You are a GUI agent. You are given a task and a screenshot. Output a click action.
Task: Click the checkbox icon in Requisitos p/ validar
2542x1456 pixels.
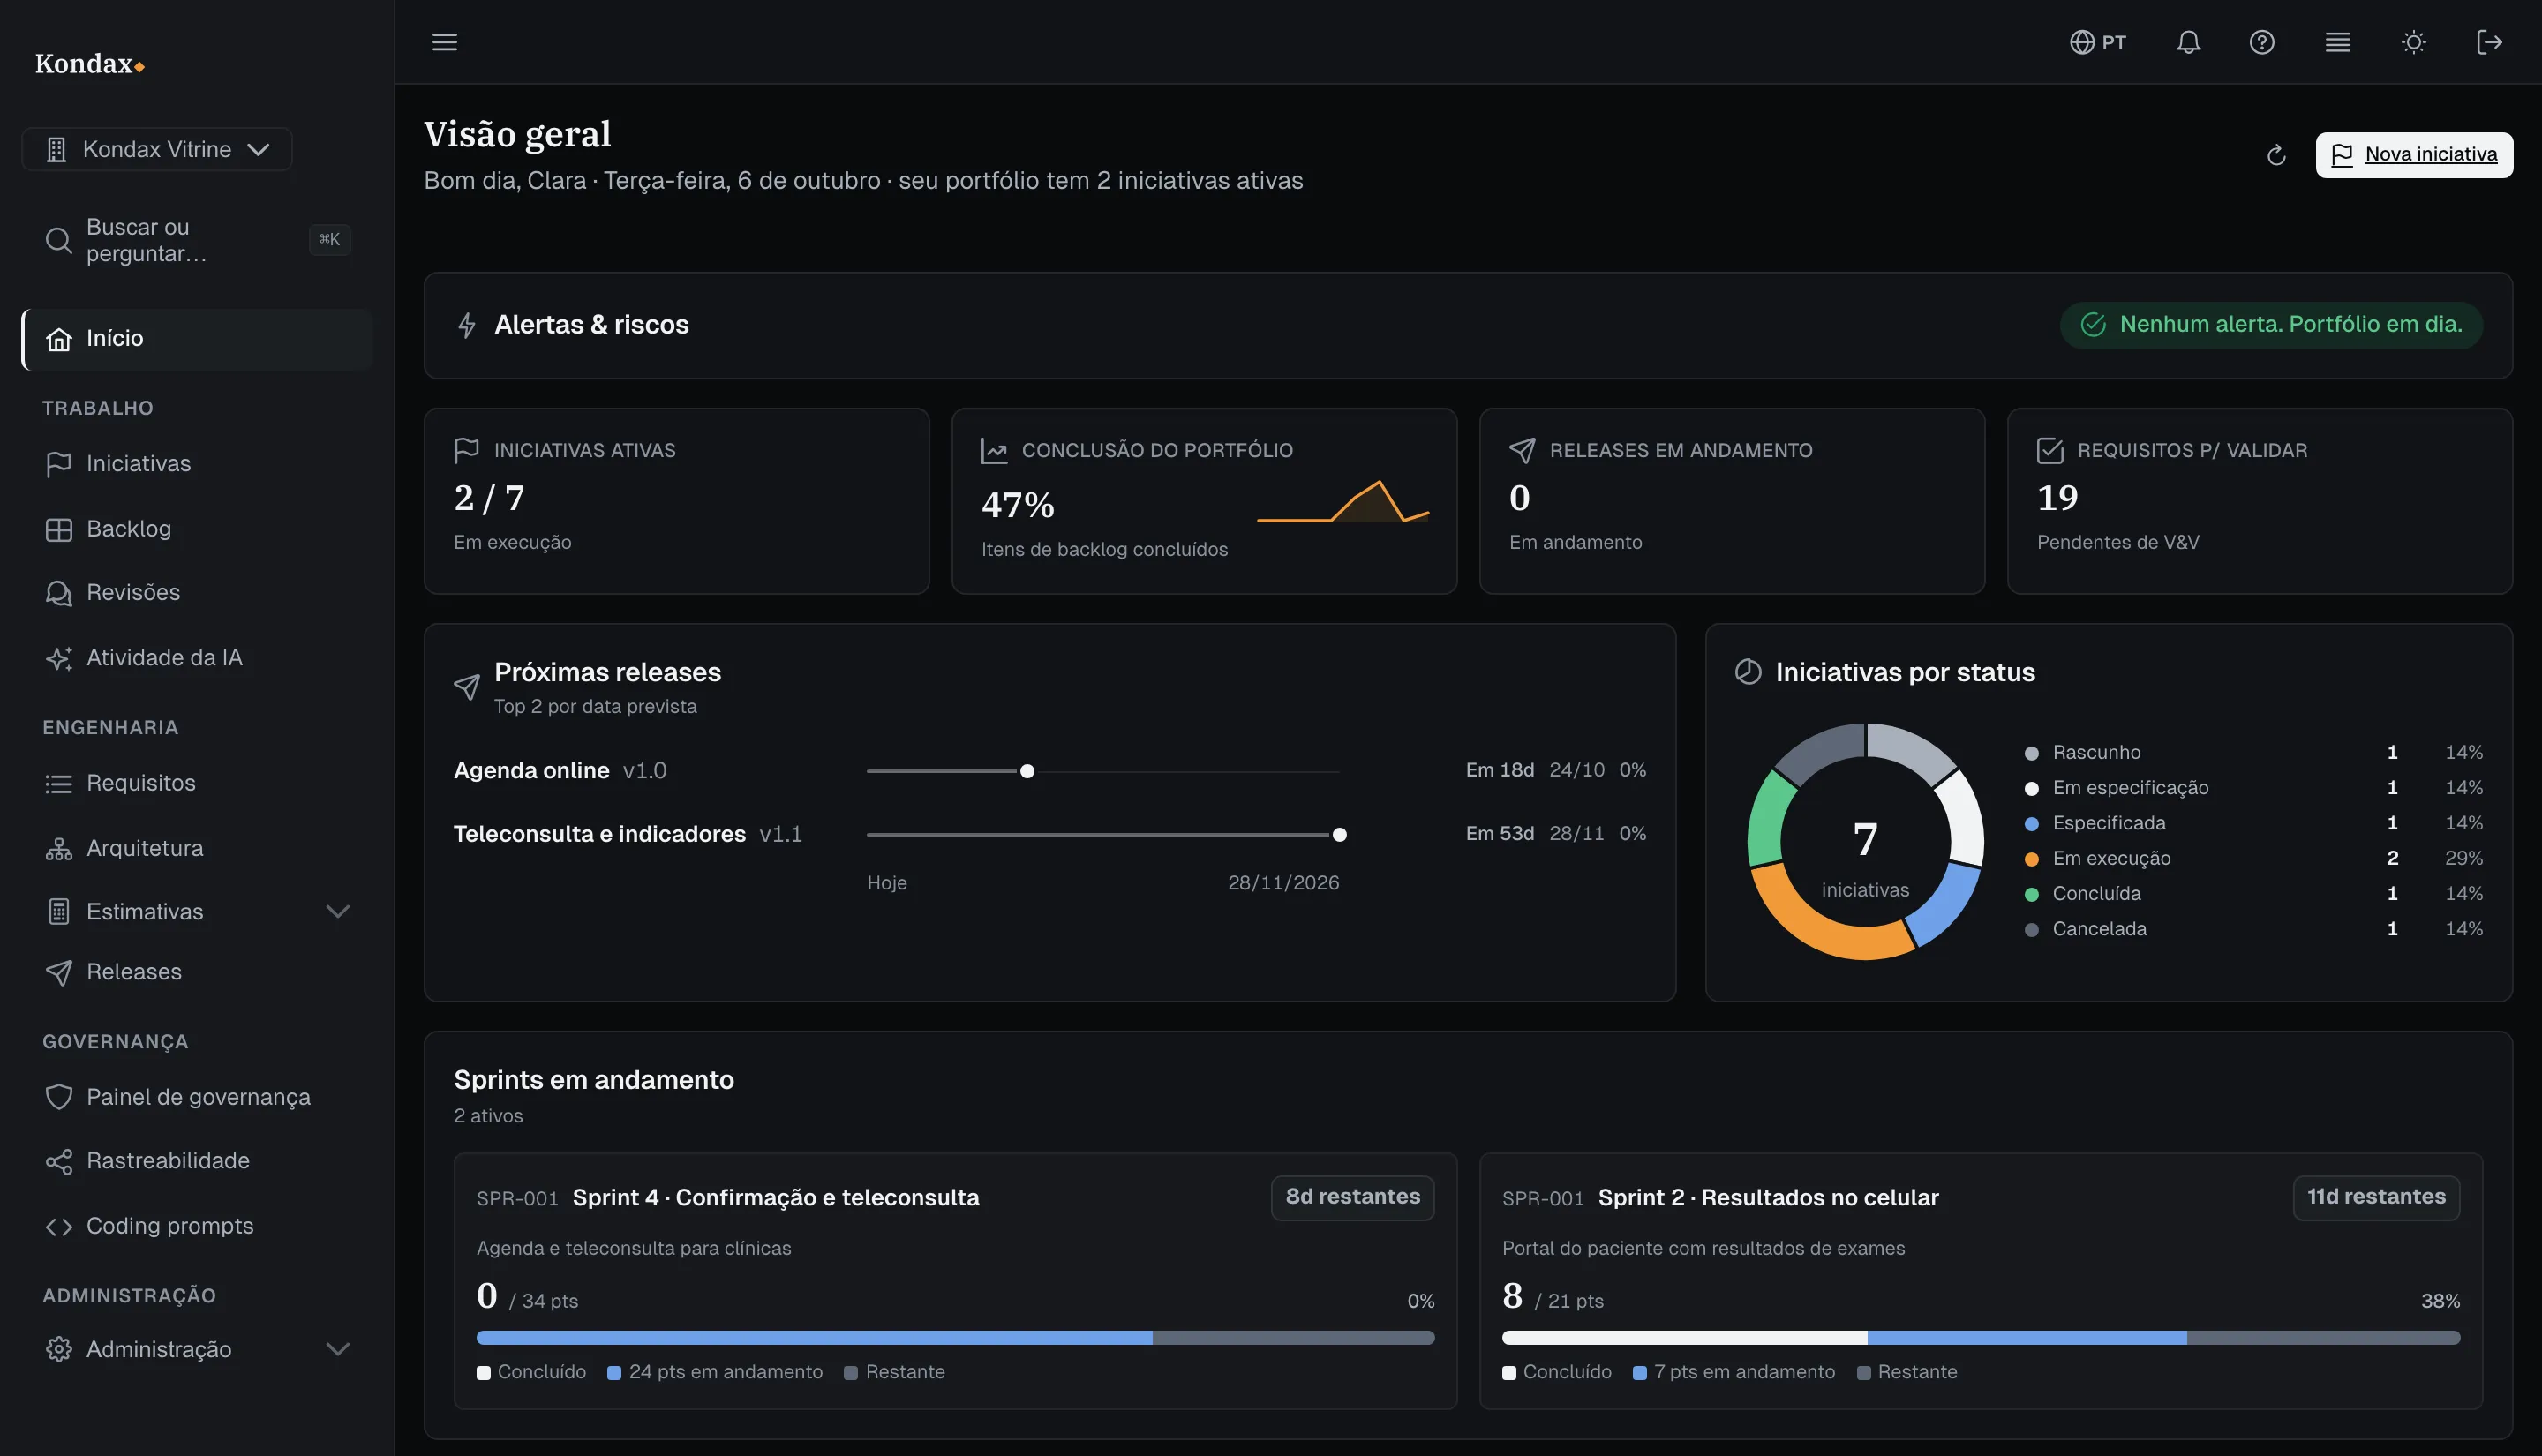tap(2050, 450)
